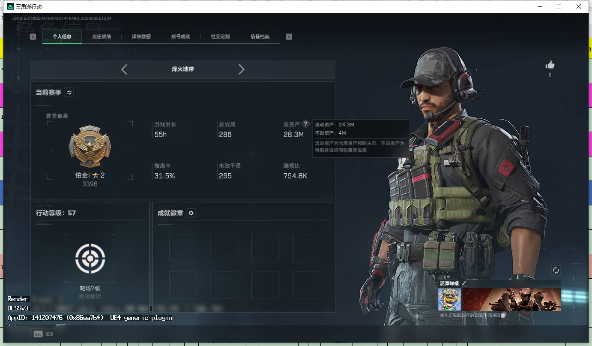Viewport: 592px width, 346px height.
Task: Select the 社交定制 tab
Action: click(220, 37)
